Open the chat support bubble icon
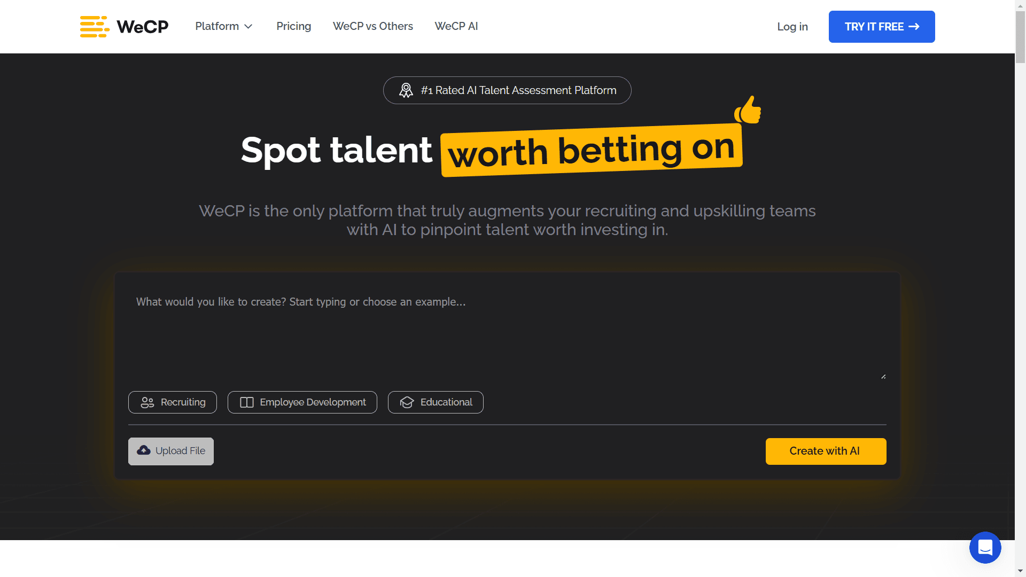This screenshot has width=1026, height=577. click(985, 548)
